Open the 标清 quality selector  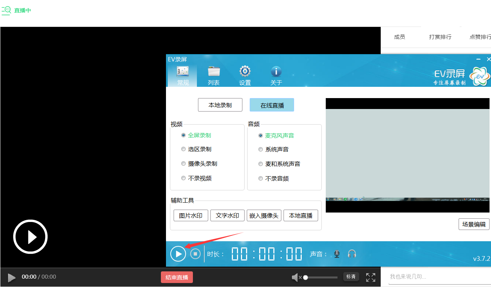pos(351,276)
